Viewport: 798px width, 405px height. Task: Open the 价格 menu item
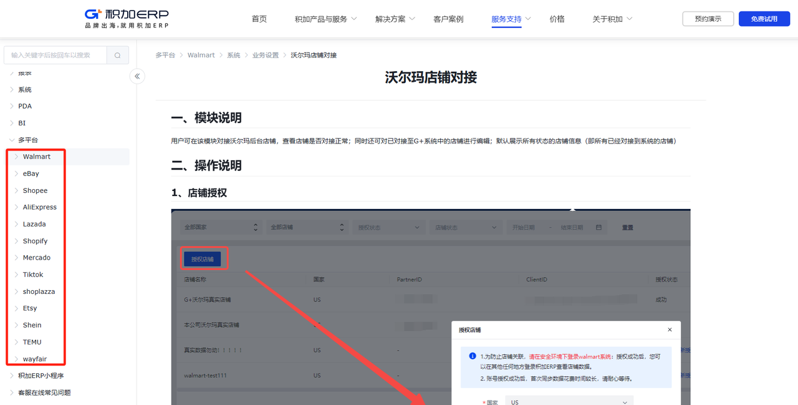click(x=557, y=19)
